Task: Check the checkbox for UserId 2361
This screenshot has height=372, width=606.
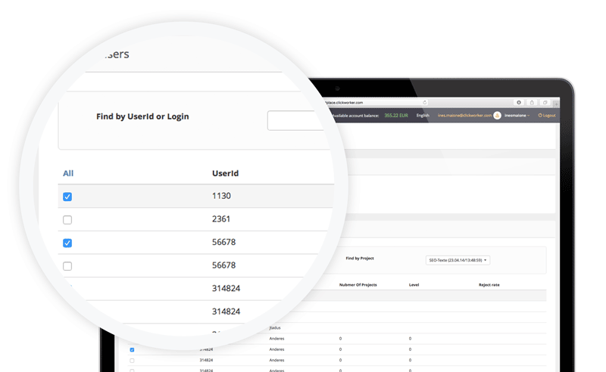Action: pyautogui.click(x=67, y=220)
